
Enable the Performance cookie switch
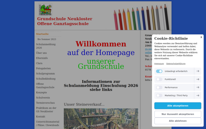point(159,87)
